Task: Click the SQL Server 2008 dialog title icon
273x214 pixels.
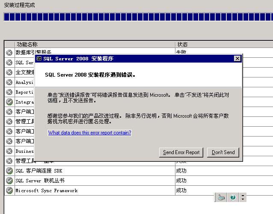Action: [39, 59]
